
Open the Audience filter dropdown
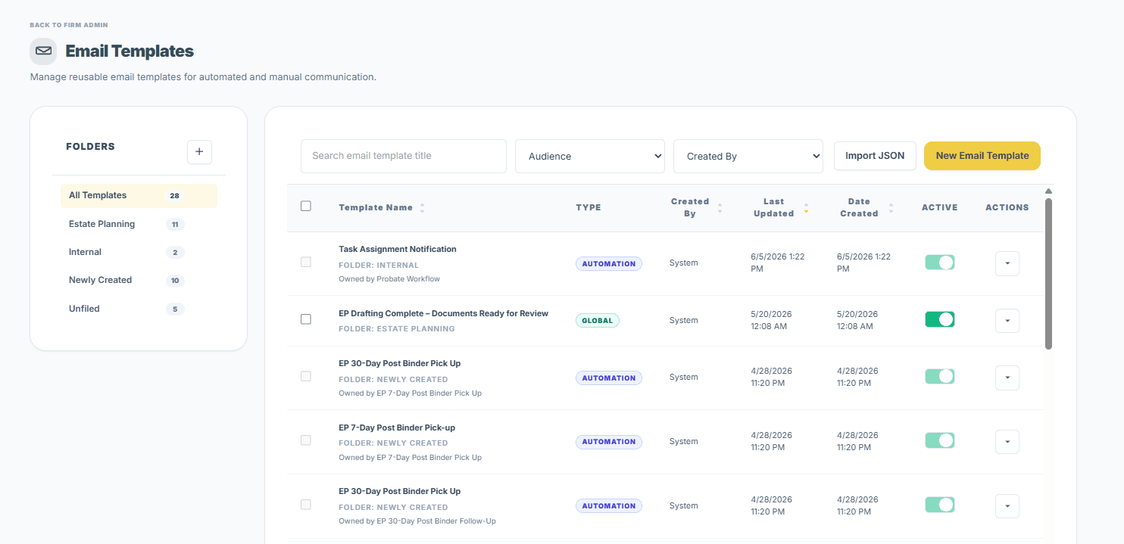coord(590,156)
